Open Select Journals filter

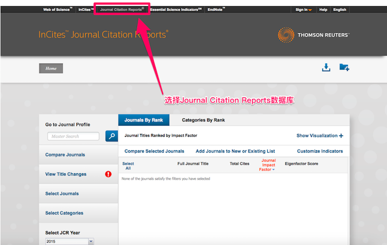tap(62, 194)
